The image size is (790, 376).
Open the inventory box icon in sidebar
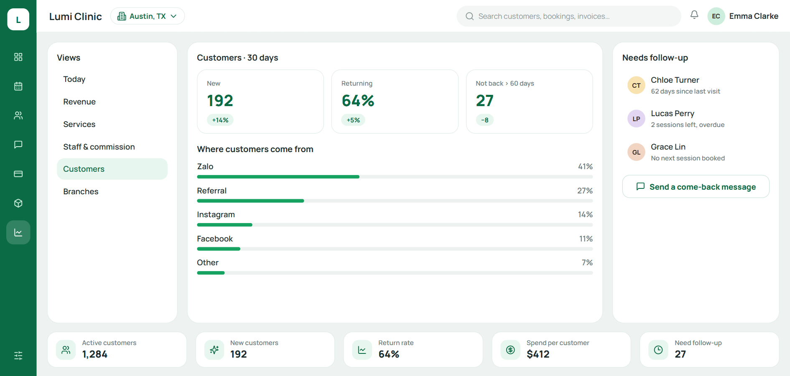pos(18,203)
